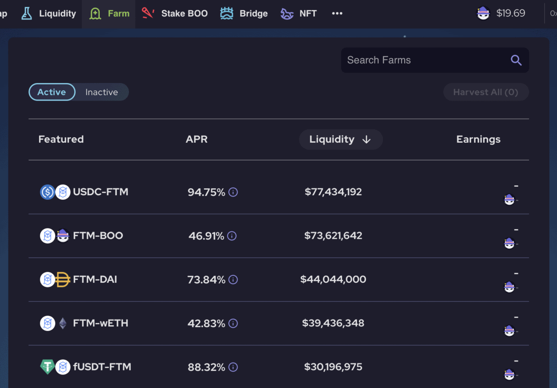Switch to Active farms
The image size is (557, 388).
click(52, 92)
